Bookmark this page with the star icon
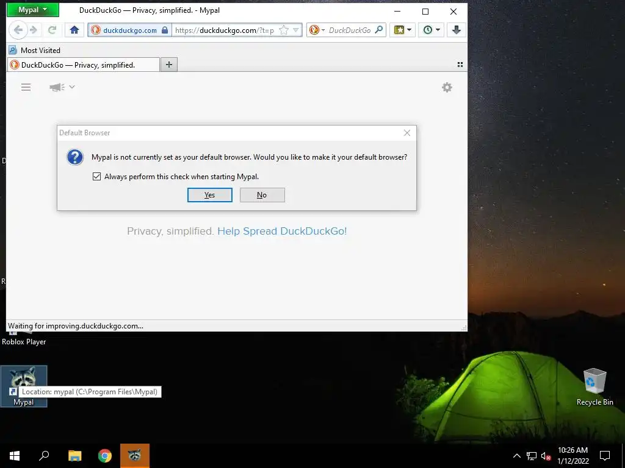 284,30
